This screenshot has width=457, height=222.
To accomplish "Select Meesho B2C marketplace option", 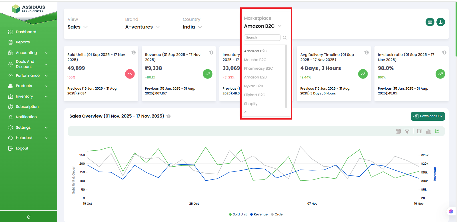I will [255, 60].
